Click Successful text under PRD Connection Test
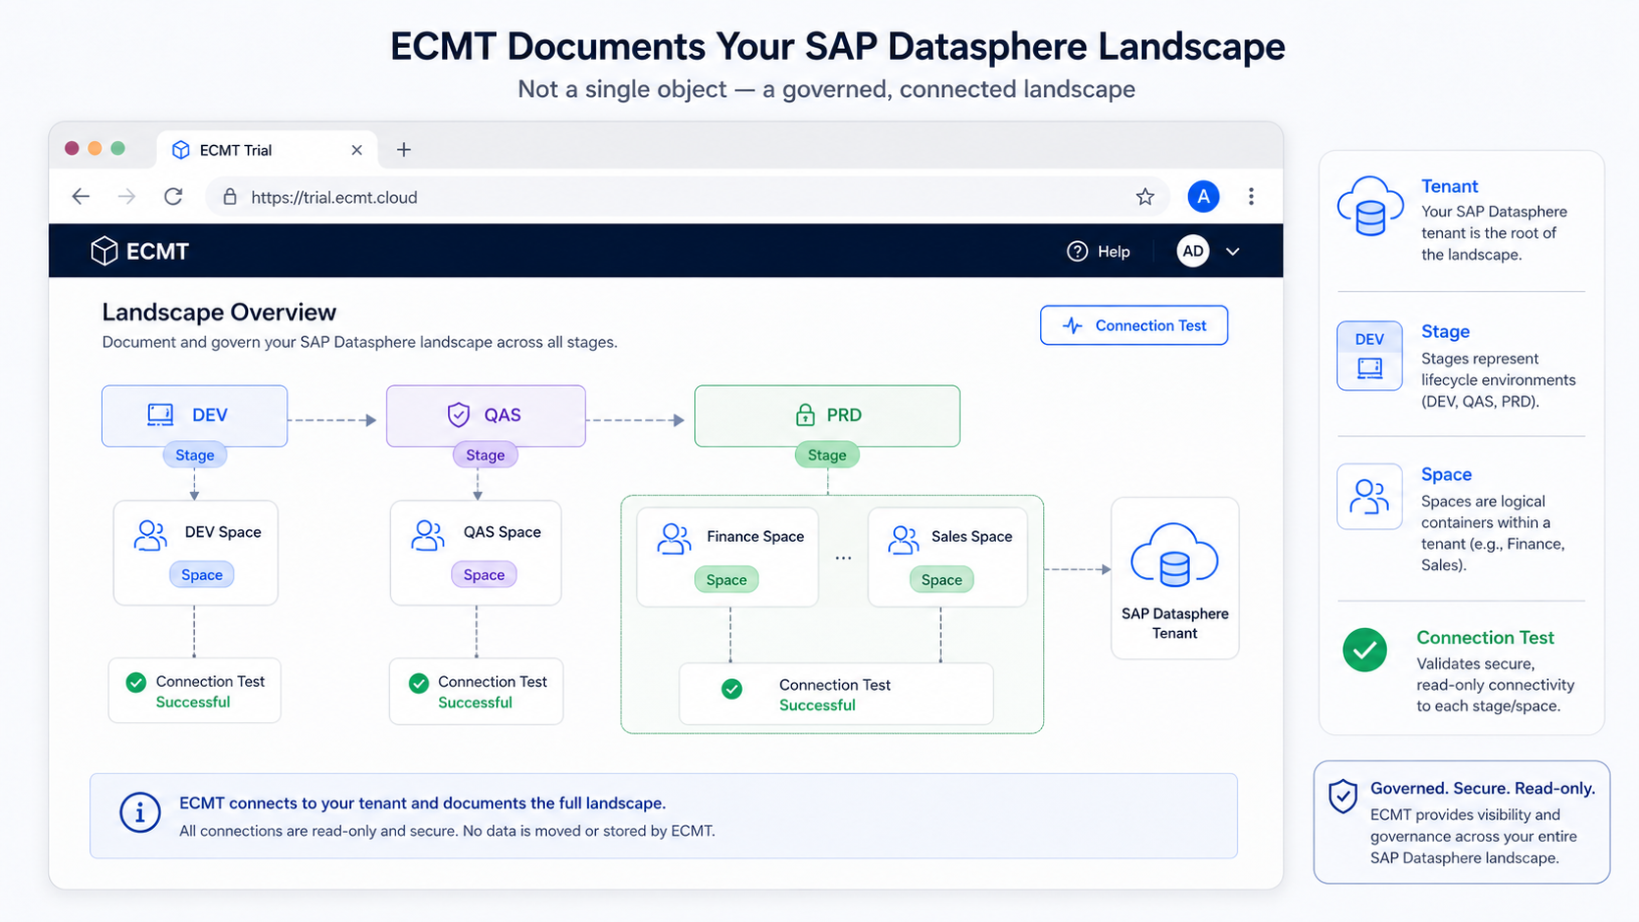The image size is (1639, 922). (818, 705)
